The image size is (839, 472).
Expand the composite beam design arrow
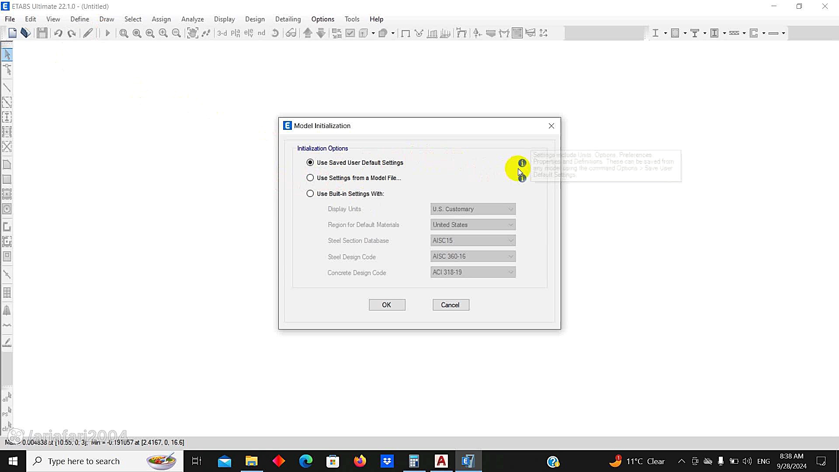(704, 33)
